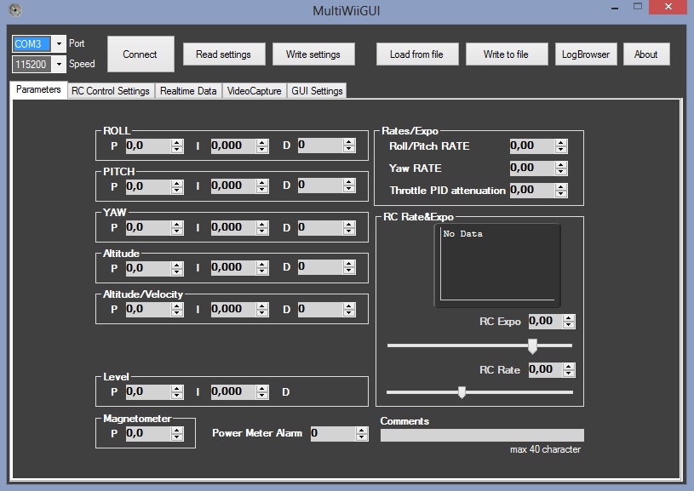Switch to RC Control Settings tab
694x491 pixels.
[111, 91]
